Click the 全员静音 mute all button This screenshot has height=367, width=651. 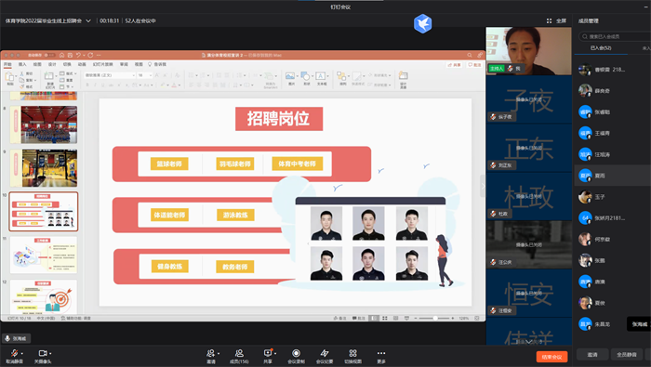click(627, 355)
